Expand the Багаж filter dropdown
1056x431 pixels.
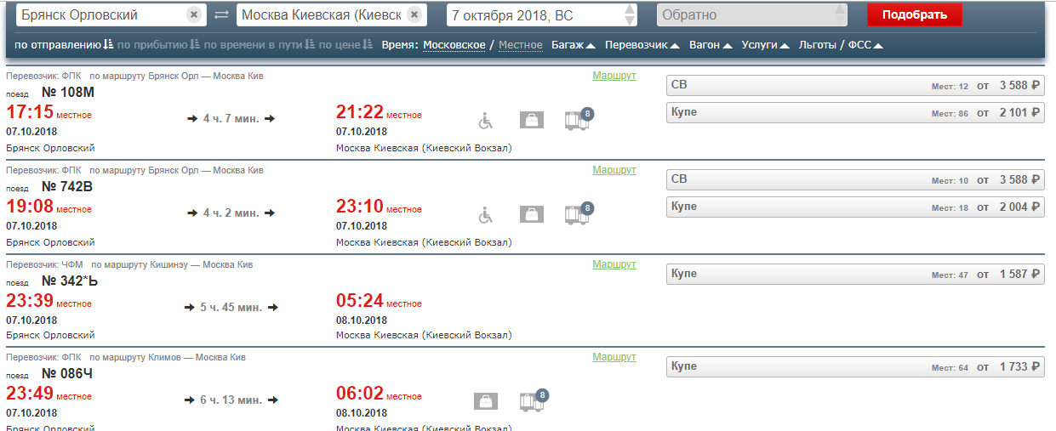(x=572, y=45)
